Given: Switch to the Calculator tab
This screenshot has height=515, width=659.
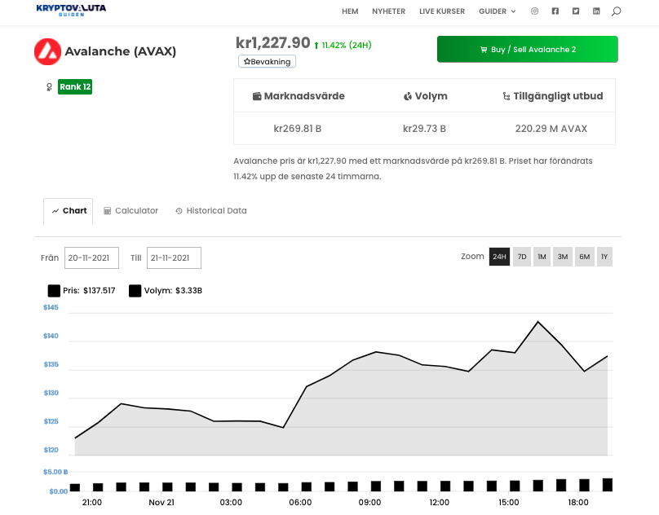Looking at the screenshot, I should [x=130, y=210].
